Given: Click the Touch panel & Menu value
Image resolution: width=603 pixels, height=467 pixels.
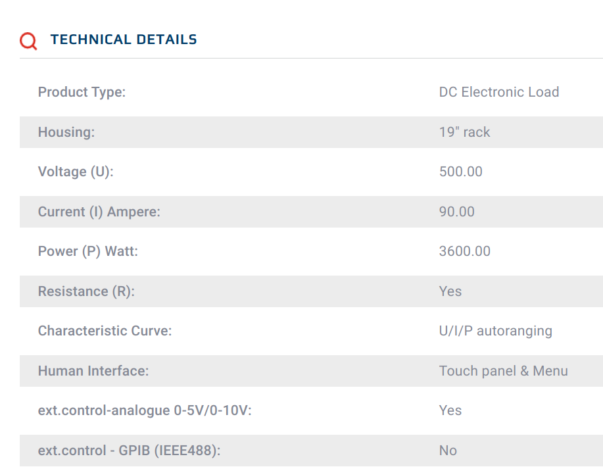Looking at the screenshot, I should click(504, 371).
